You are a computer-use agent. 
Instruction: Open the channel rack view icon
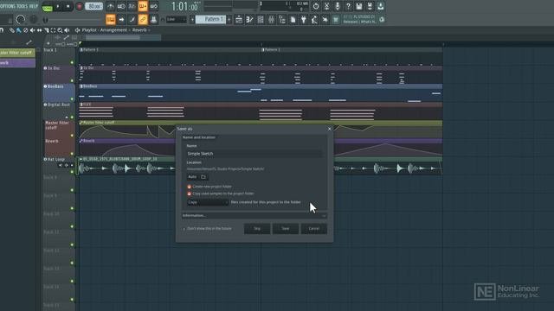click(x=261, y=20)
